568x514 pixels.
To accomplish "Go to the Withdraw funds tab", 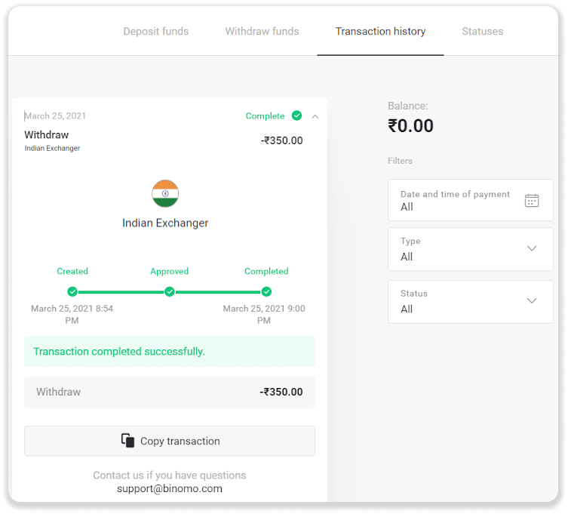I will 262,31.
